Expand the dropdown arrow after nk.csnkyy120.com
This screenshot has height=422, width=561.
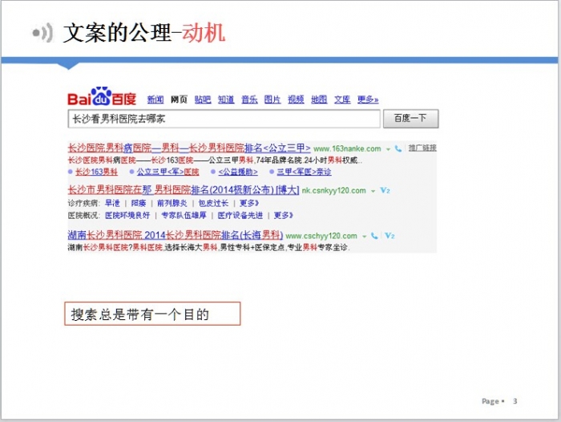[373, 191]
